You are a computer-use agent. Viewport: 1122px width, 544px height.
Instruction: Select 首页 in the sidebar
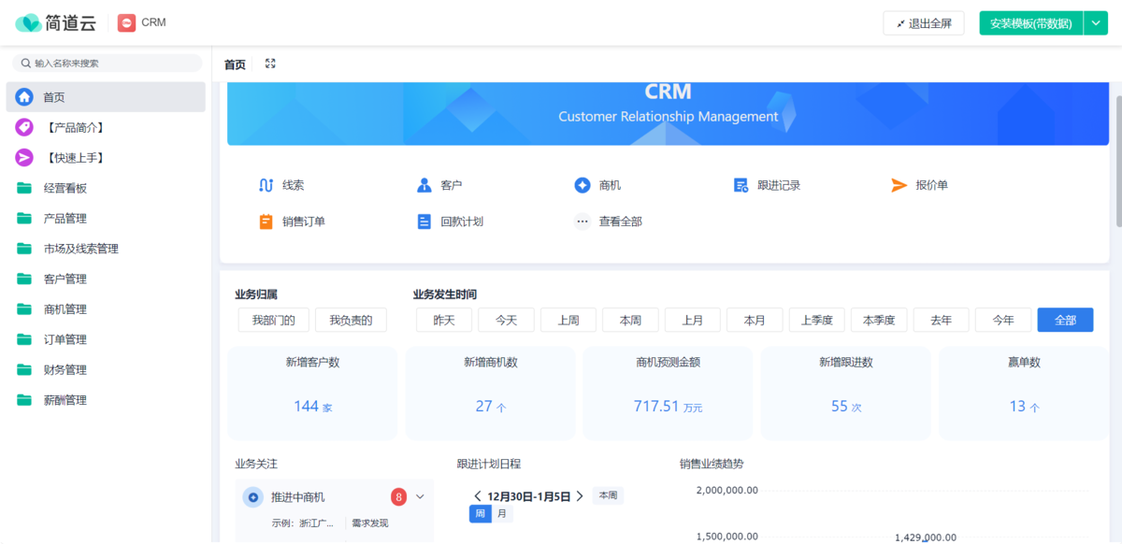[106, 97]
